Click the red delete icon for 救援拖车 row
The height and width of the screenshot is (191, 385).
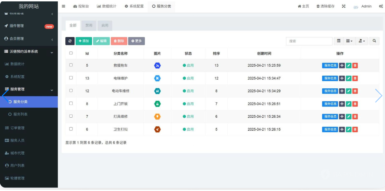355,66
